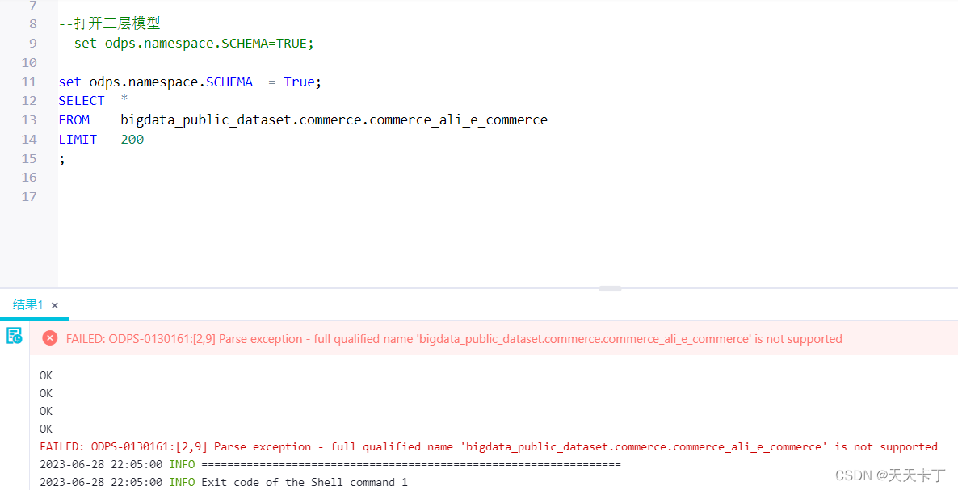958x490 pixels.
Task: Click the red error icon in banner
Action: (x=50, y=339)
